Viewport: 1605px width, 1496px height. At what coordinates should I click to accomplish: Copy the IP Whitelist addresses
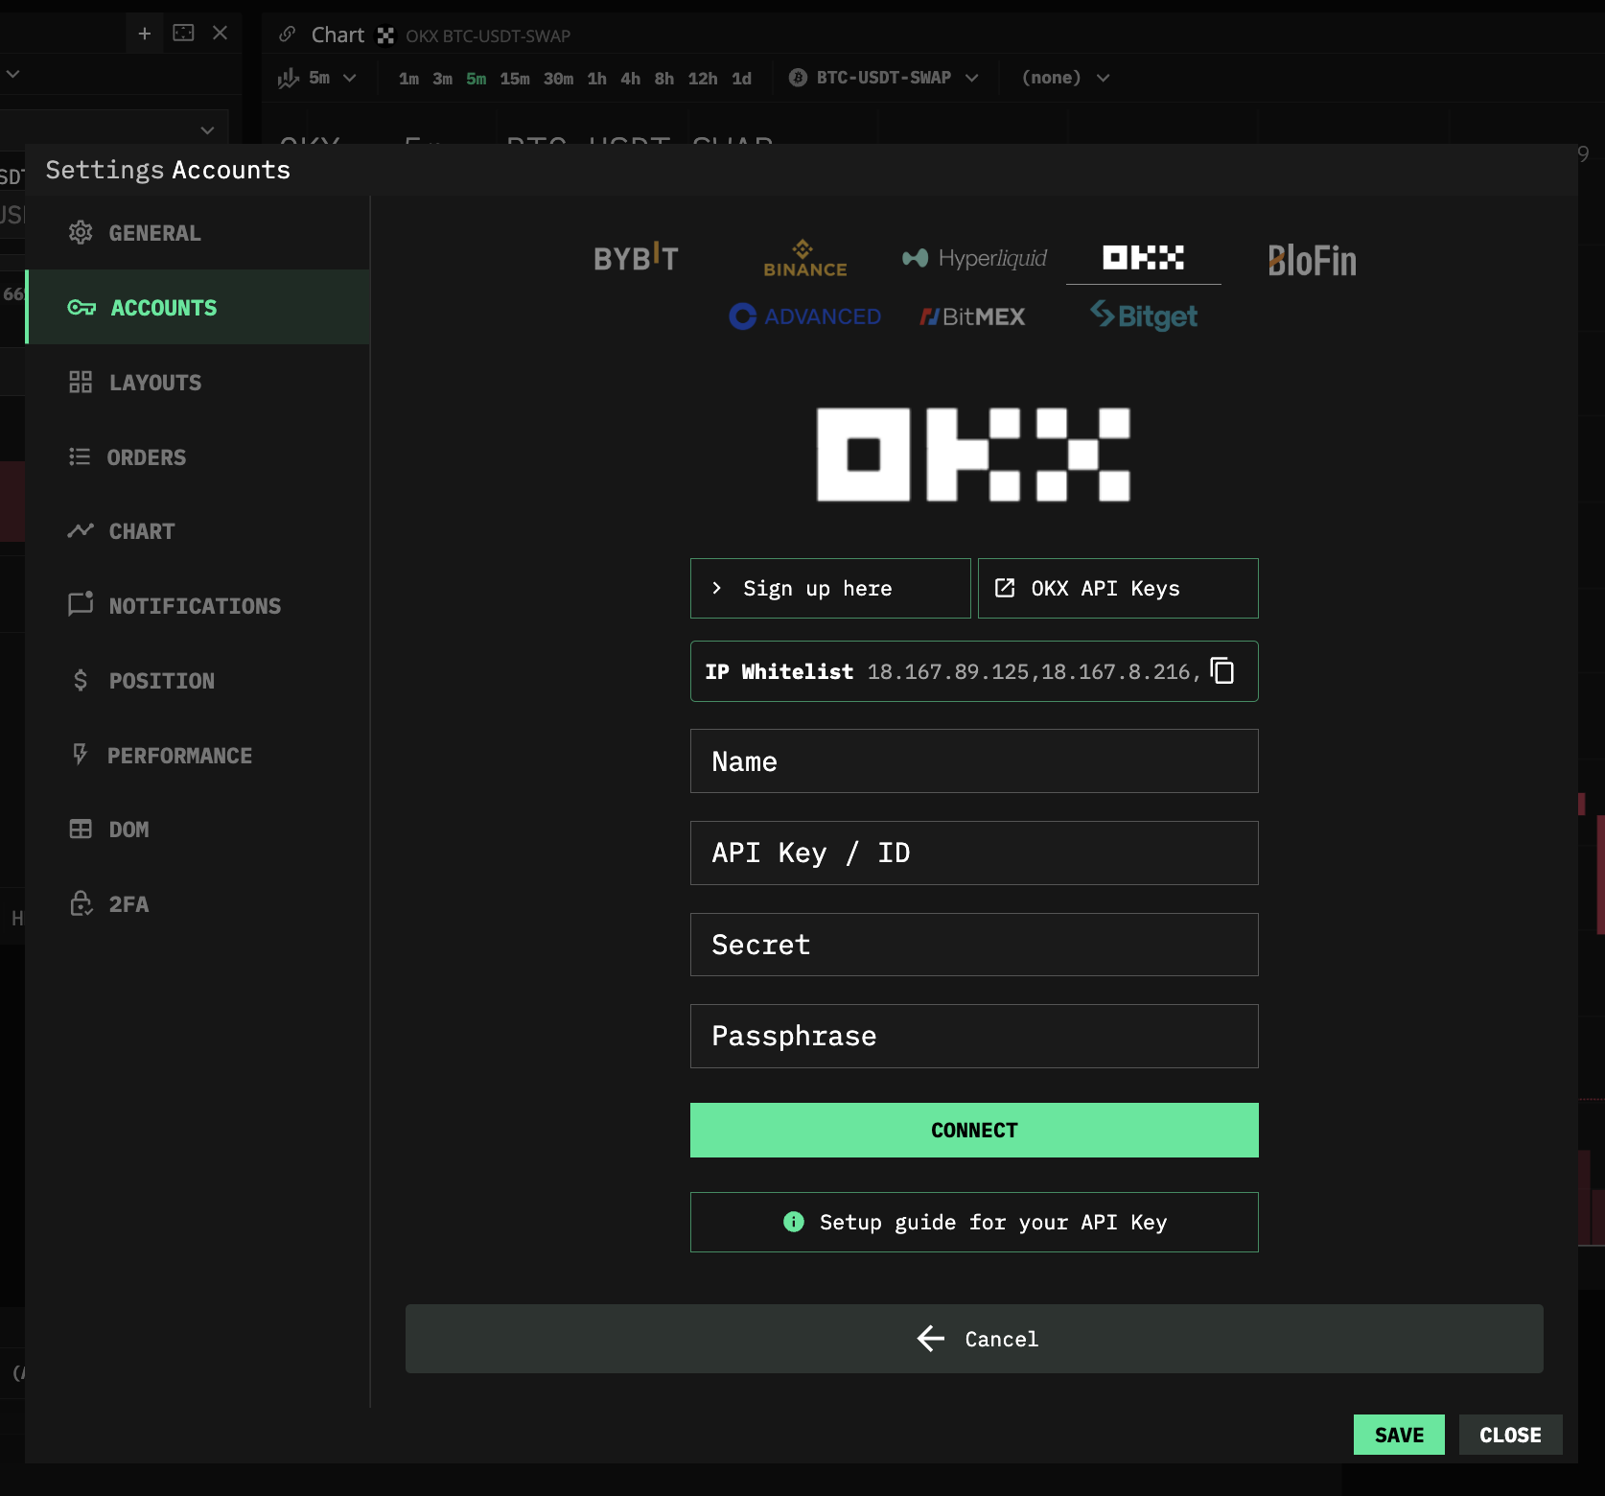pyautogui.click(x=1221, y=671)
